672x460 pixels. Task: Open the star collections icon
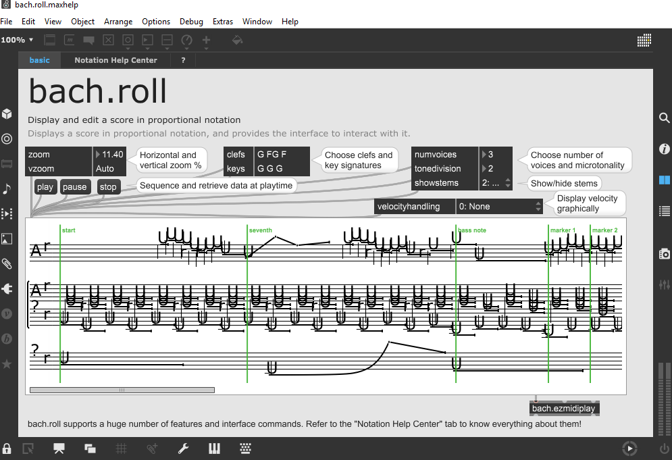pos(7,364)
